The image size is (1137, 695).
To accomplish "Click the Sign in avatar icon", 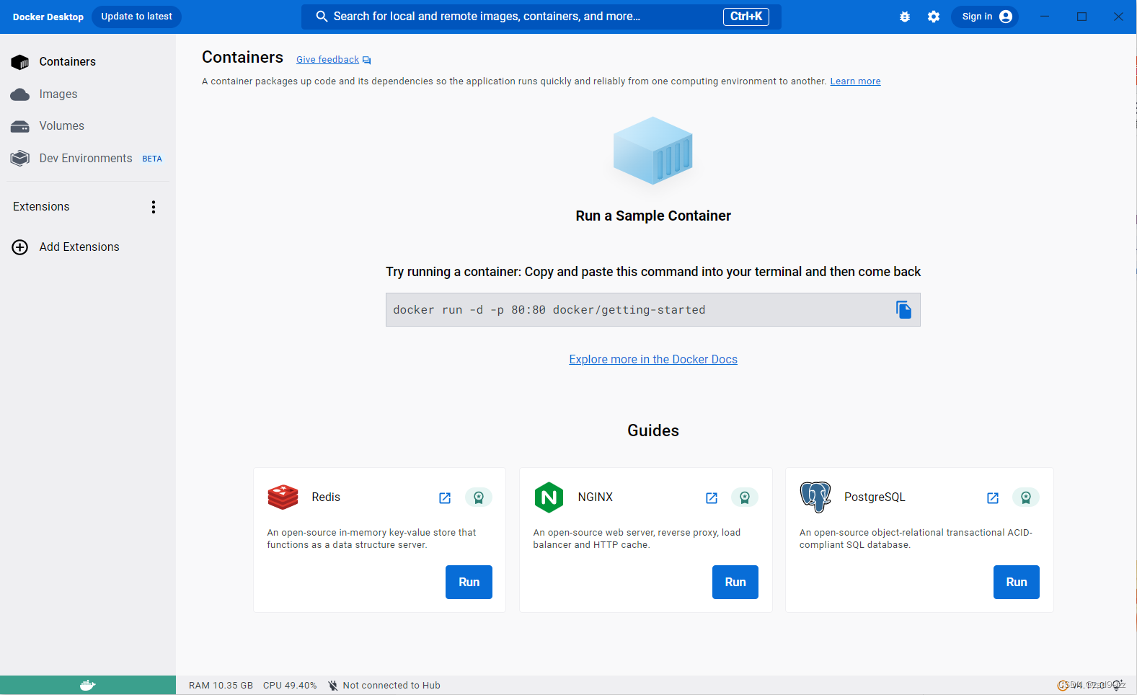I will click(x=1006, y=17).
